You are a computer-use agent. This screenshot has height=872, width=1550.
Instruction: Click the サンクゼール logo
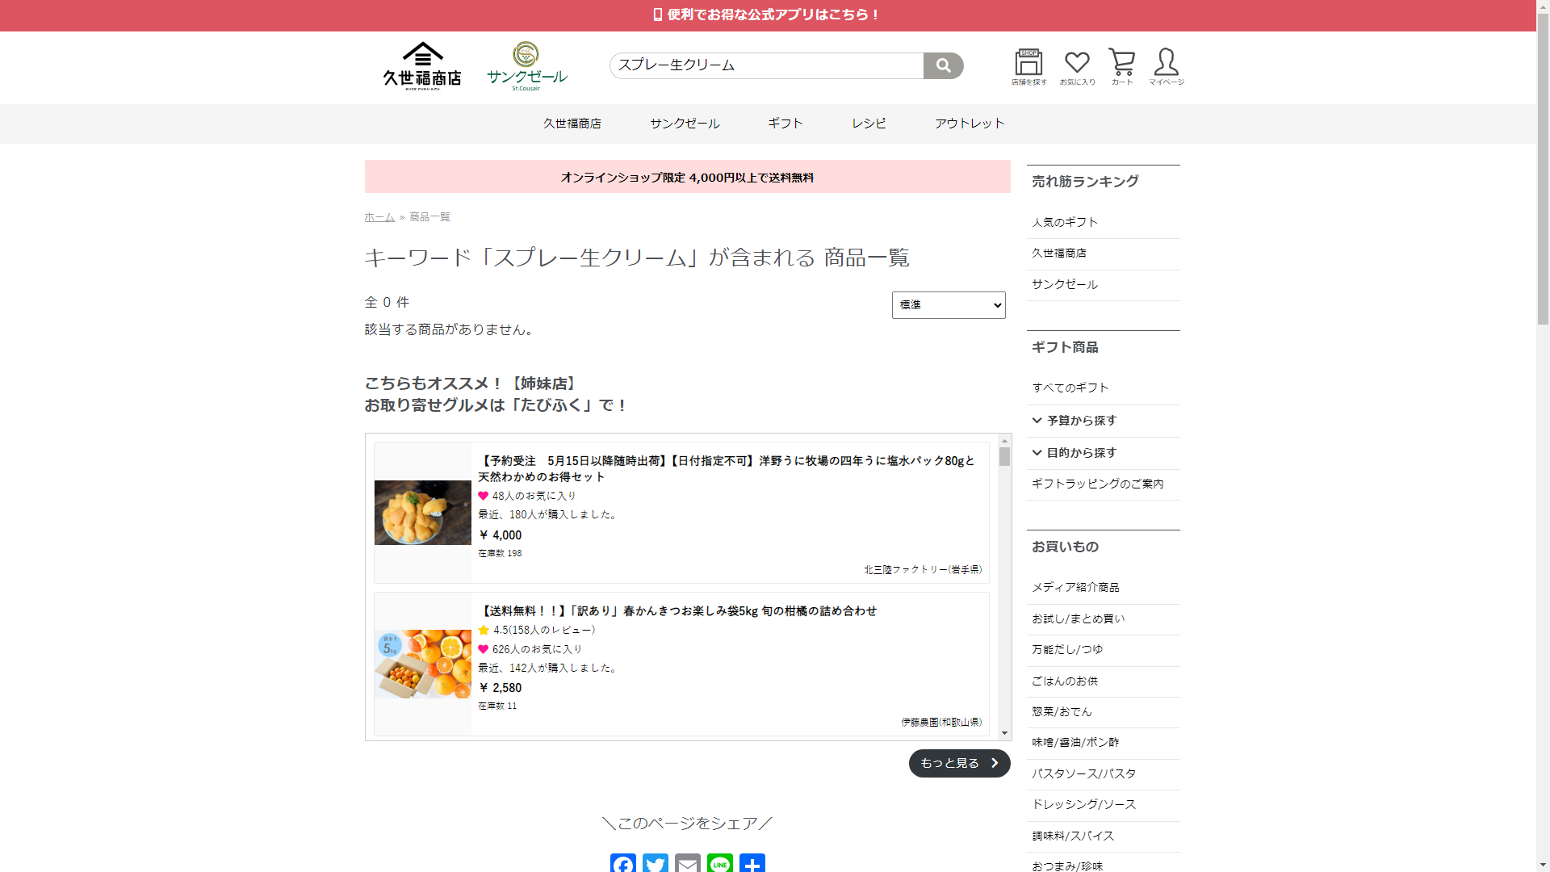click(x=526, y=66)
